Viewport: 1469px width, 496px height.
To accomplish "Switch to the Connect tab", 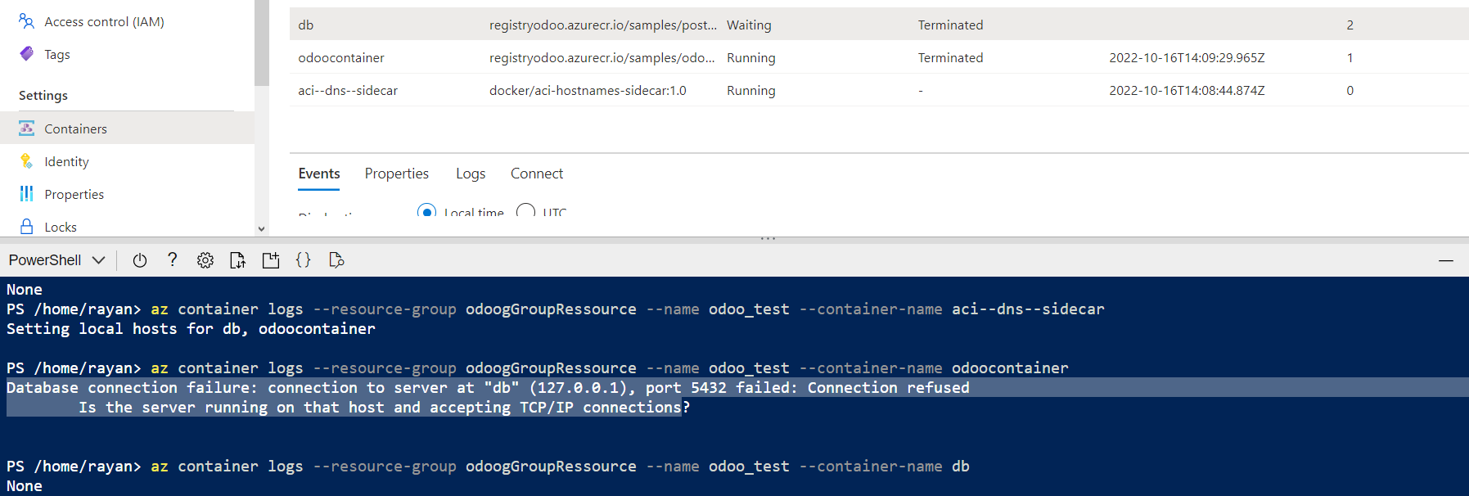I will [537, 174].
